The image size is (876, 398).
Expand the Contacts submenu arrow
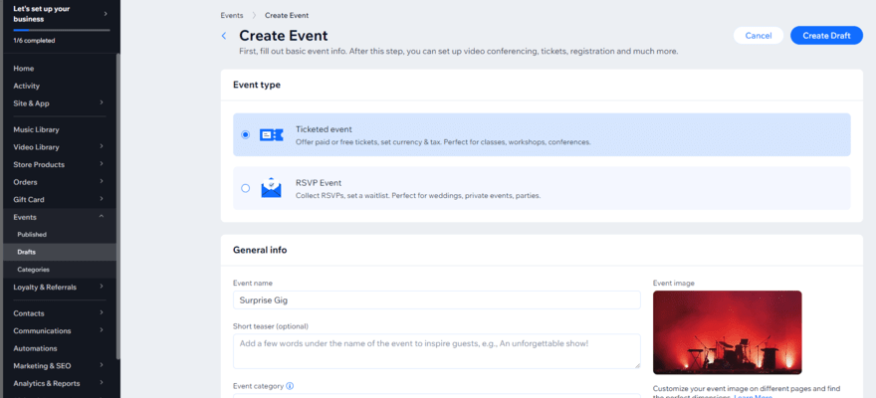tap(102, 312)
